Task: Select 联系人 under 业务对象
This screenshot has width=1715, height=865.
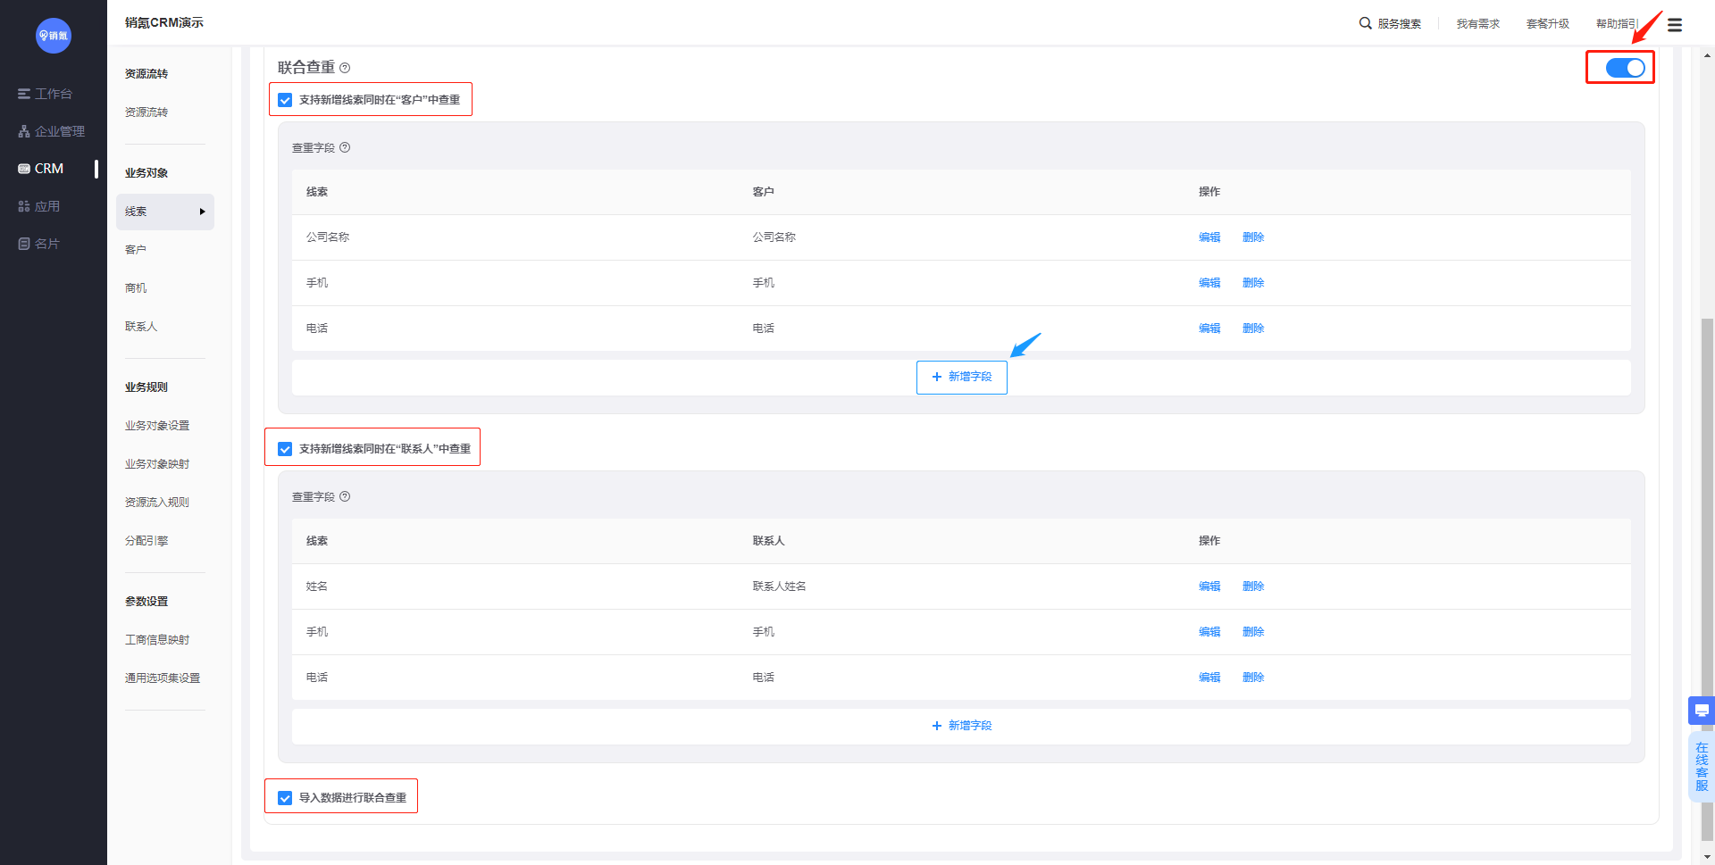Action: pyautogui.click(x=141, y=327)
